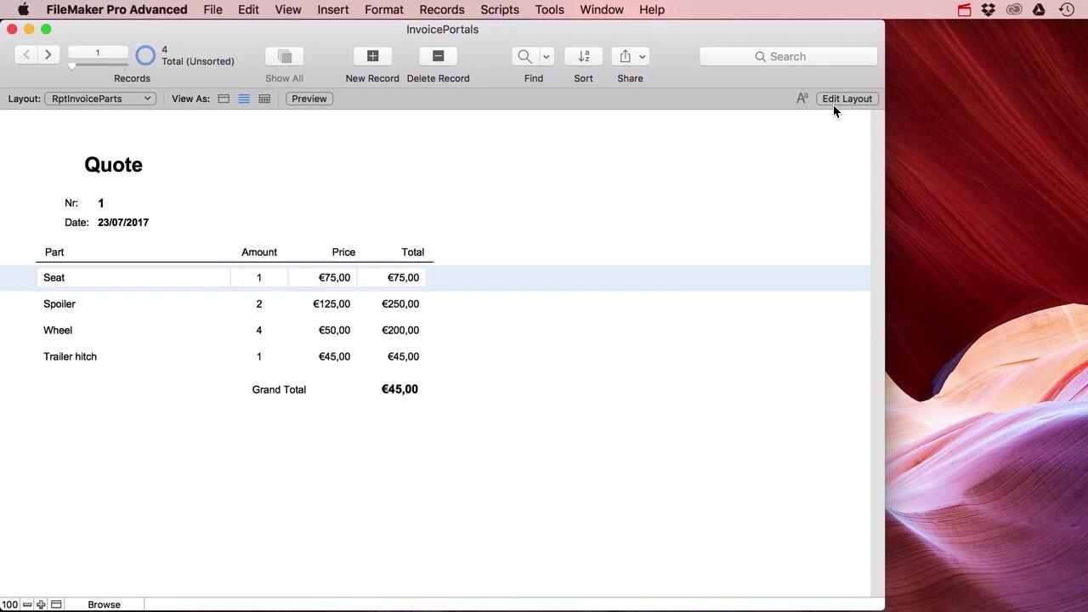Switch to Table view icon
The width and height of the screenshot is (1088, 612).
click(264, 99)
